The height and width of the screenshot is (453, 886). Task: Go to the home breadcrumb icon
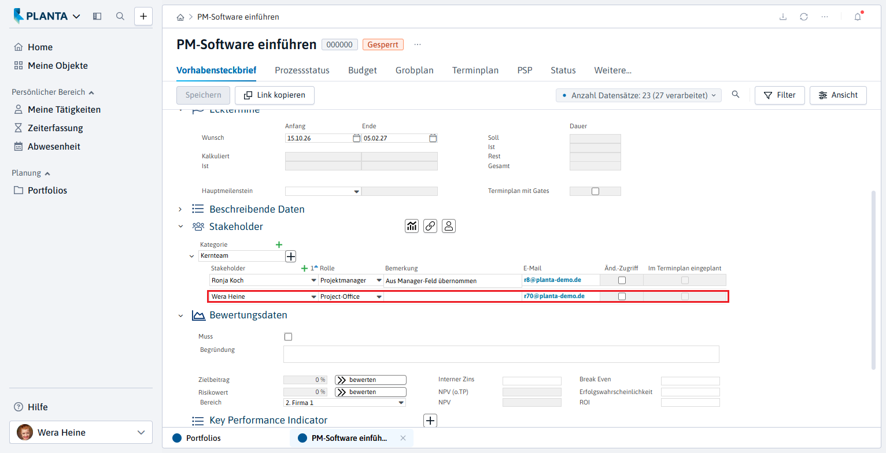click(180, 17)
